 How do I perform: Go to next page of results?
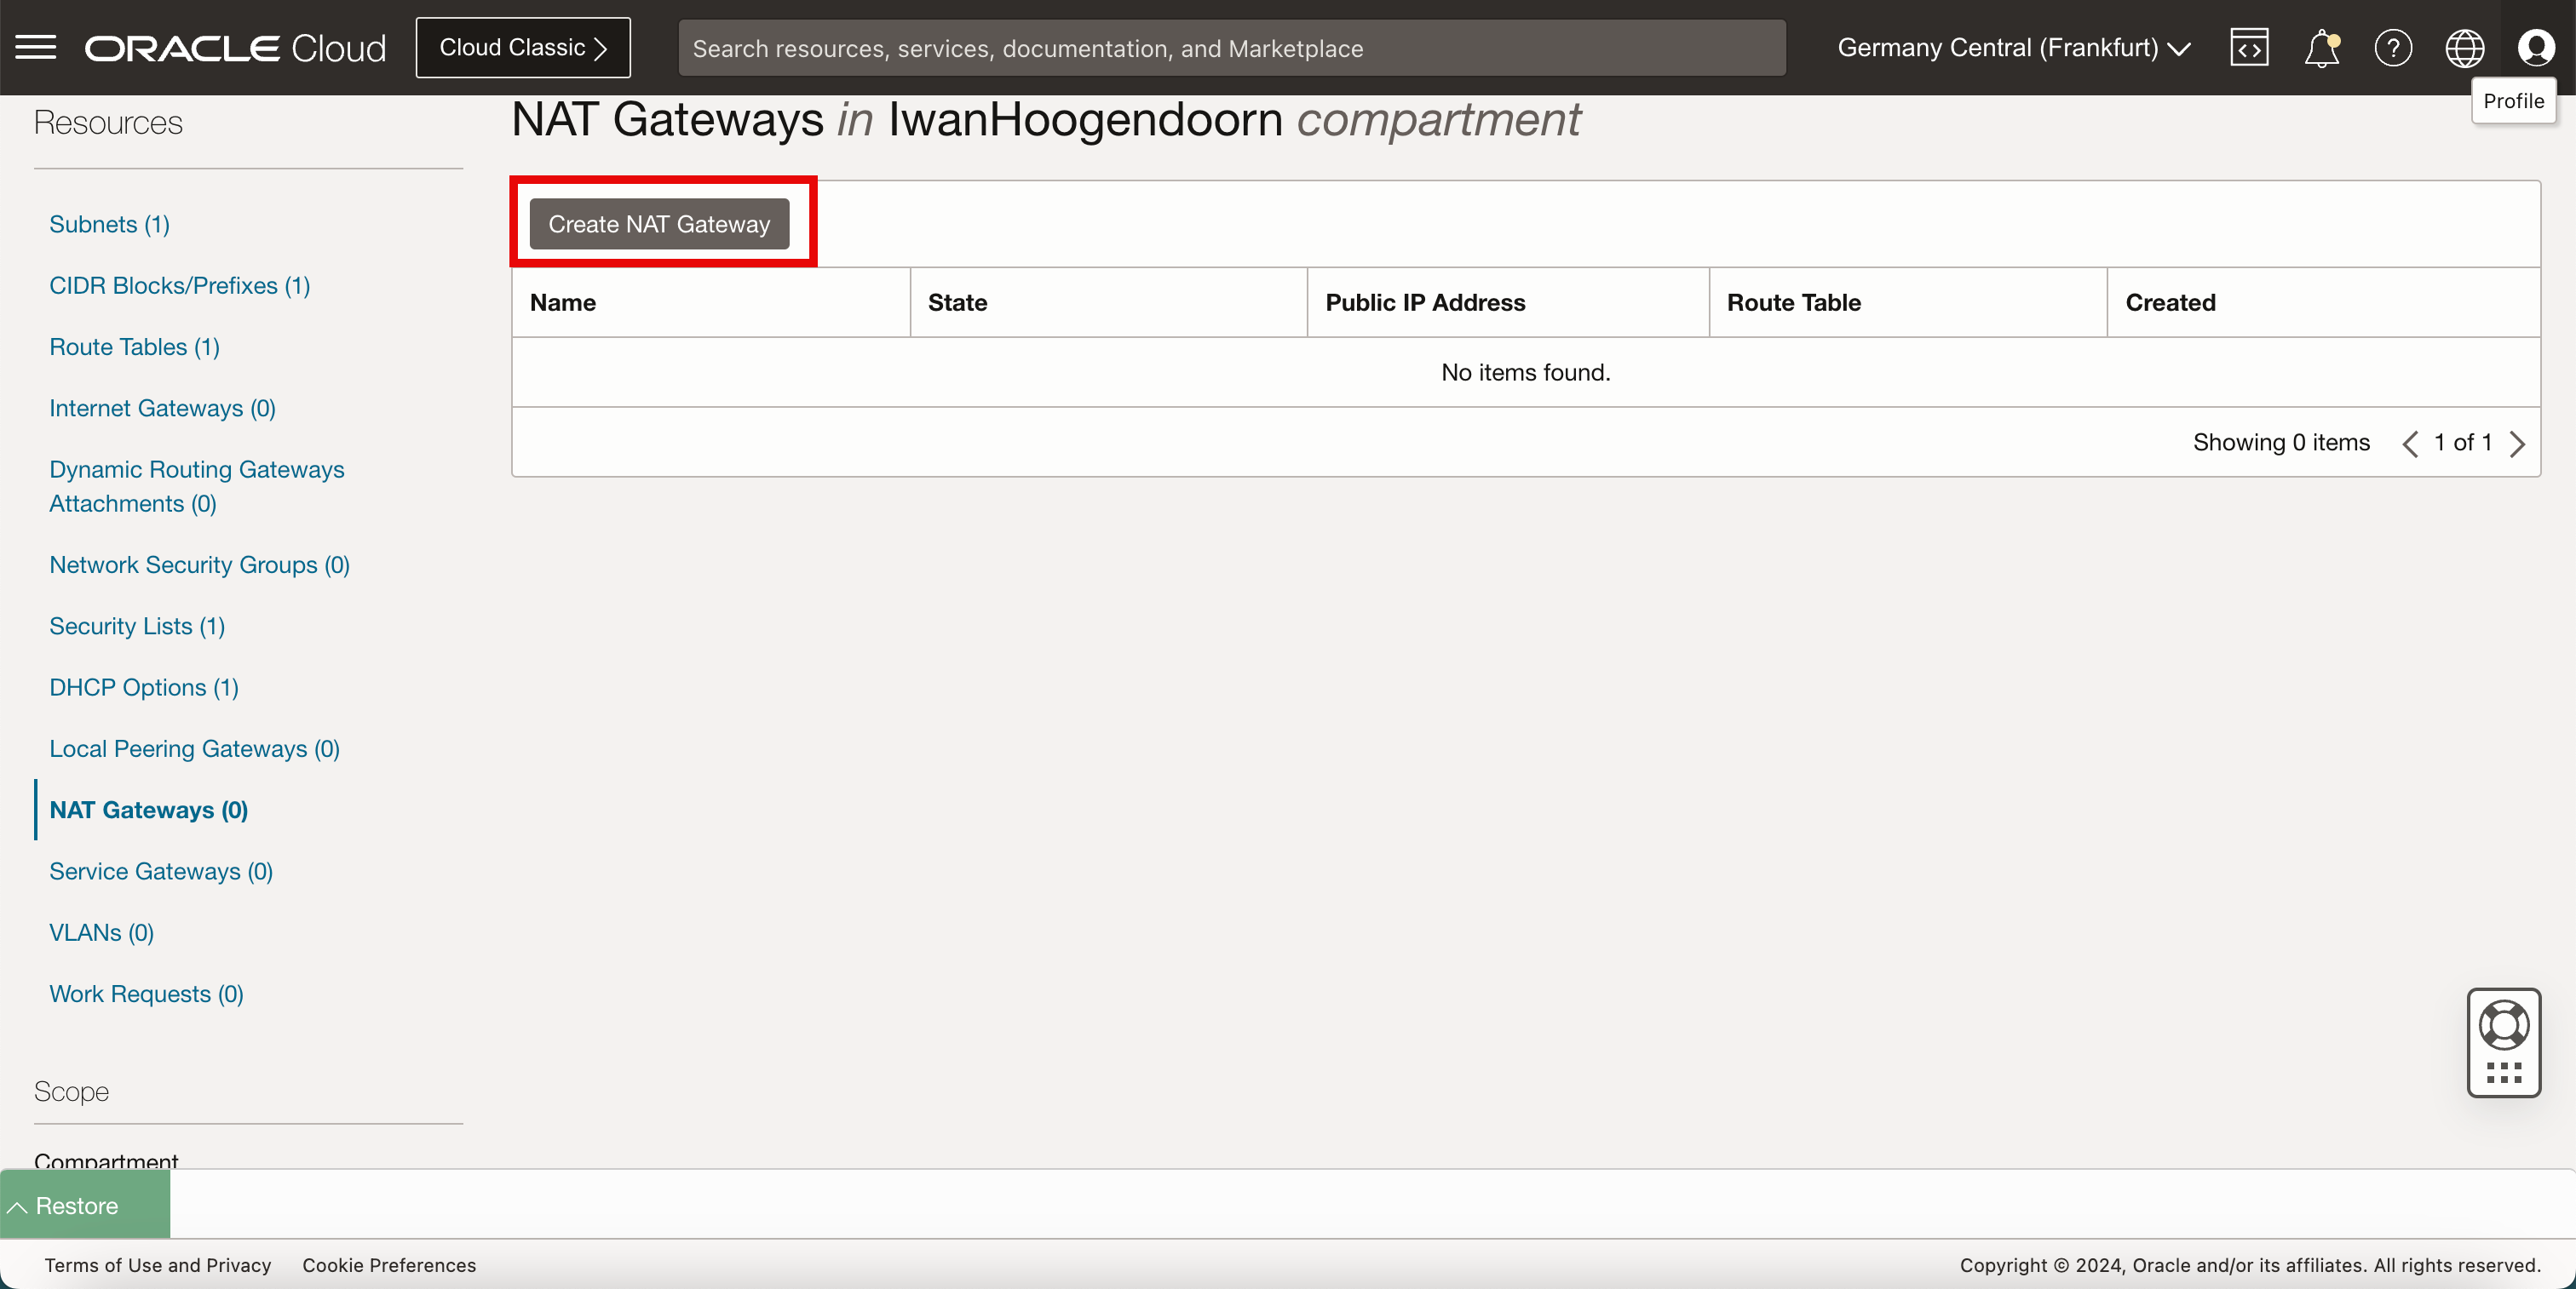[x=2518, y=443]
